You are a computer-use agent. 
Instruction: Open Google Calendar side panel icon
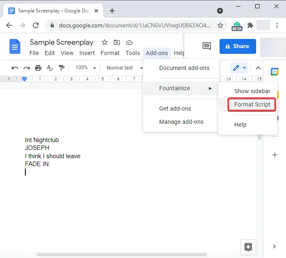click(x=274, y=71)
